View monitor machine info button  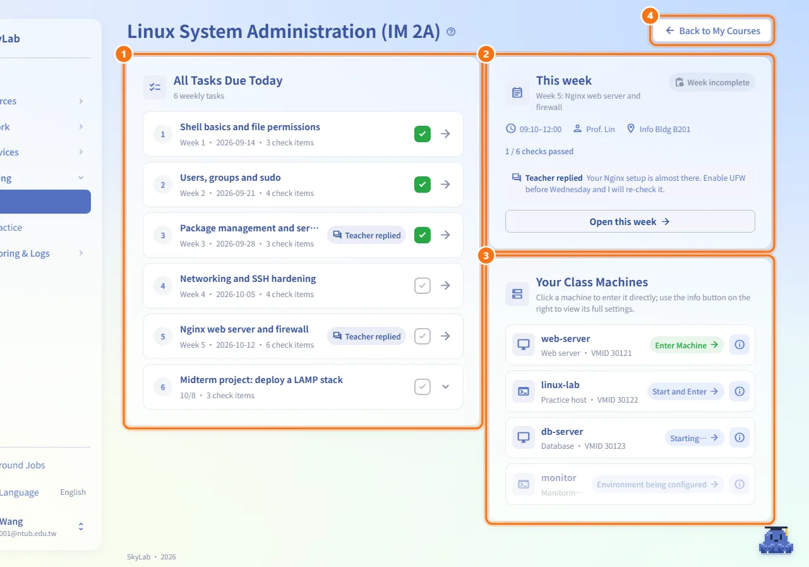tap(740, 484)
